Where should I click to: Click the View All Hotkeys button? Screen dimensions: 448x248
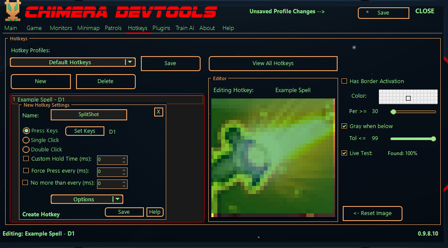[273, 63]
